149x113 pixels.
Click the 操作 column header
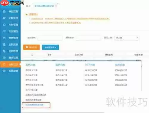[49, 55]
